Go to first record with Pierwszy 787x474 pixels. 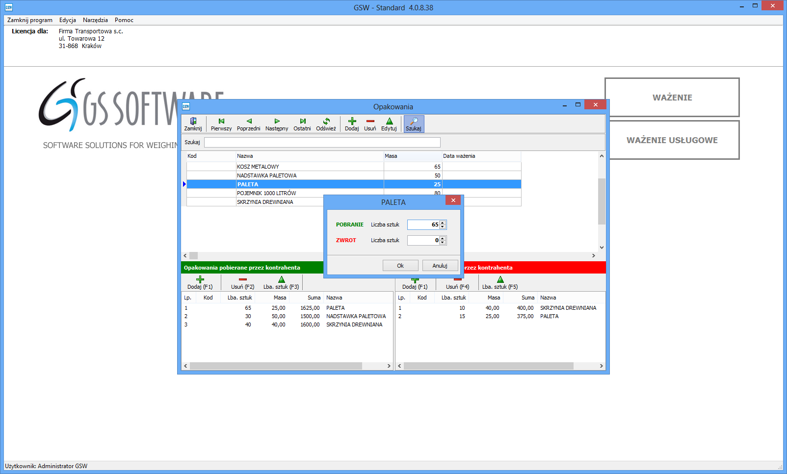221,124
